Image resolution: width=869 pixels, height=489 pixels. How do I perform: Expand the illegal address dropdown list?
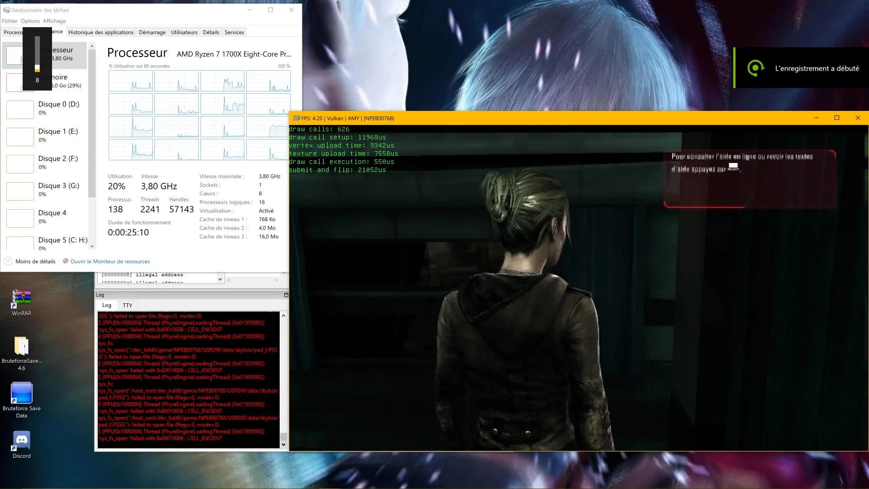tap(220, 278)
